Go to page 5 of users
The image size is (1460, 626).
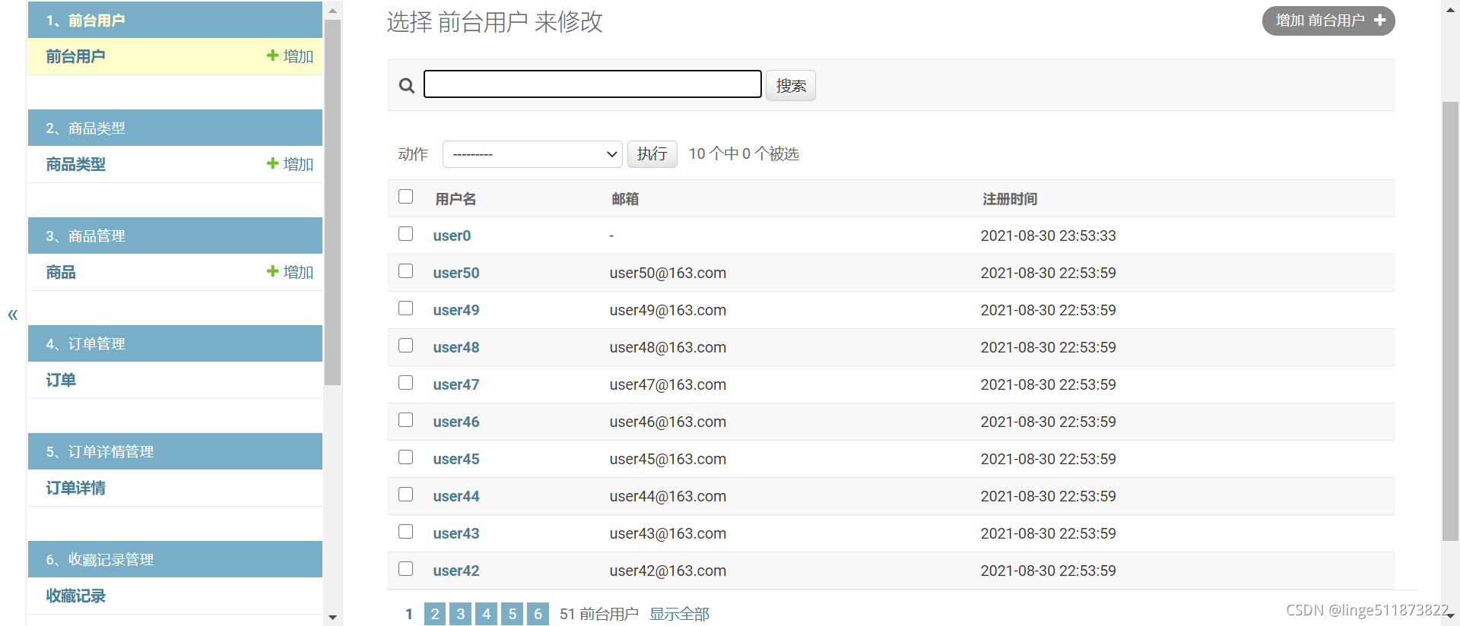[x=513, y=614]
